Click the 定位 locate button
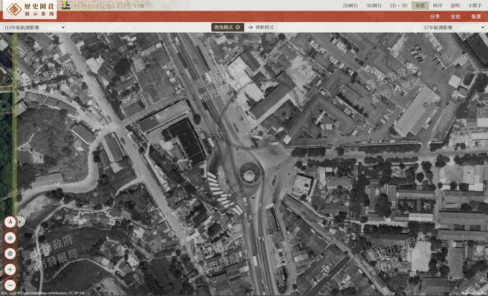The image size is (488, 296). coord(455,17)
